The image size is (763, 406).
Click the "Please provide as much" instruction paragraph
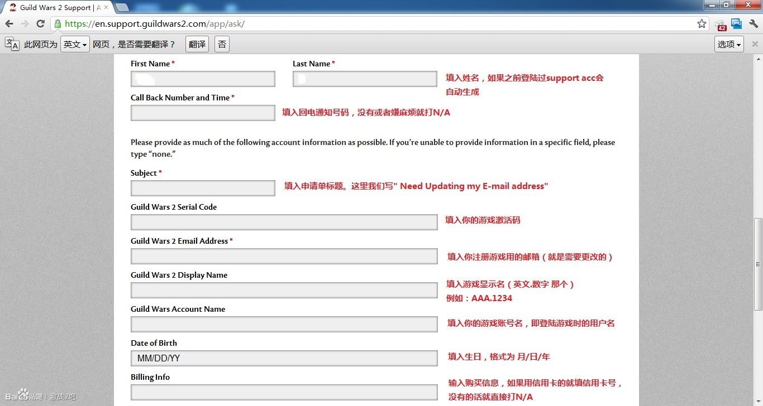click(x=373, y=148)
